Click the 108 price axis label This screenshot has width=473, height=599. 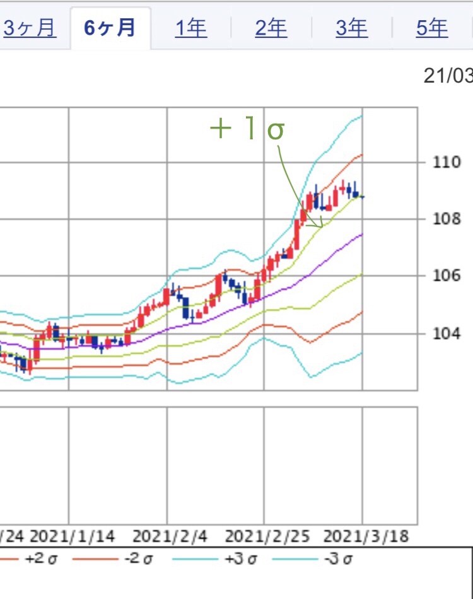tap(447, 219)
